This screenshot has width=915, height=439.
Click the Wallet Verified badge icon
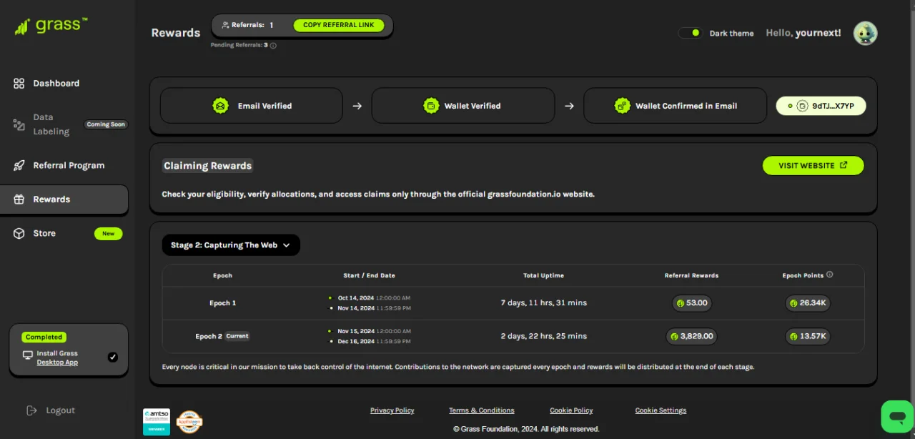tap(431, 106)
